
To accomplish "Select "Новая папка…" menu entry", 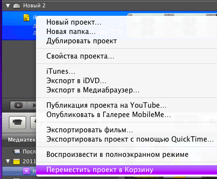I will [126, 31].
